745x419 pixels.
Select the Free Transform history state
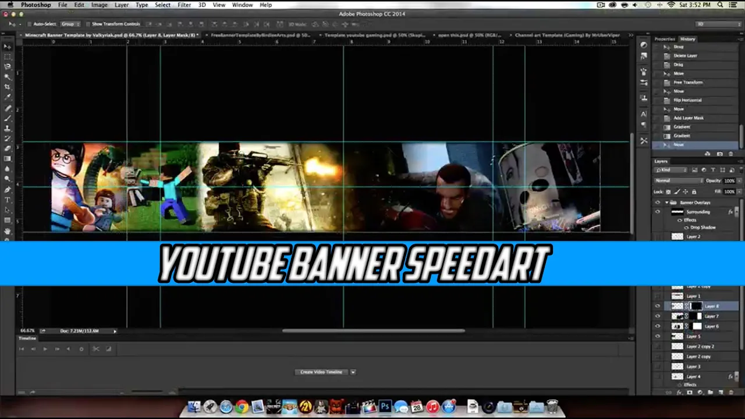click(688, 82)
